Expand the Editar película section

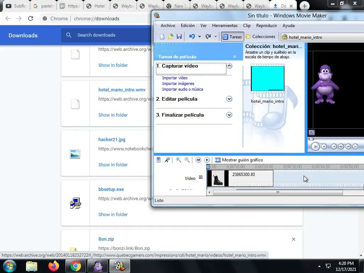[229, 99]
